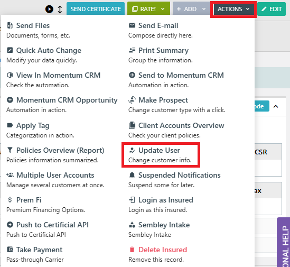Click the Take Payment wallet icon
Screen dimensions: 290x267
[x=10, y=250]
